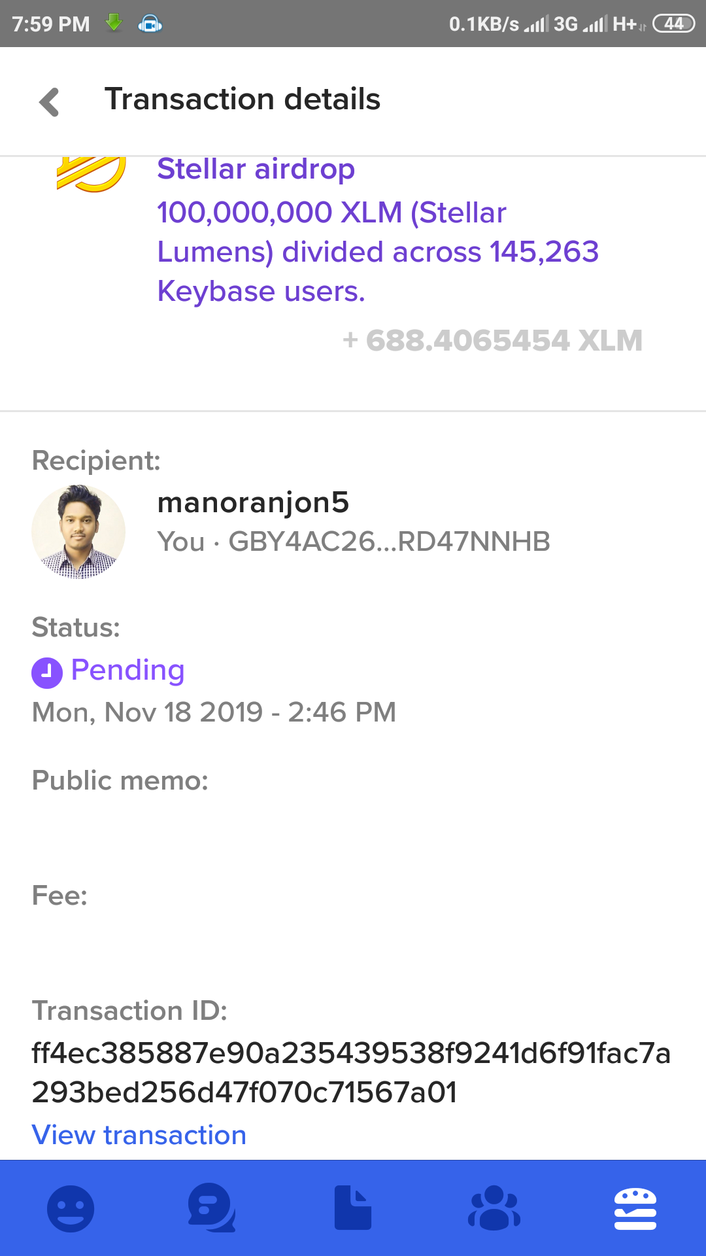Viewport: 706px width, 1256px height.
Task: Tap the headset app icon in status bar
Action: click(150, 24)
